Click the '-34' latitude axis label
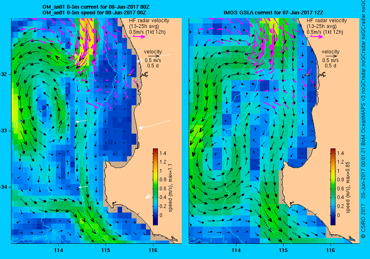The height and width of the screenshot is (259, 370). tap(4, 187)
